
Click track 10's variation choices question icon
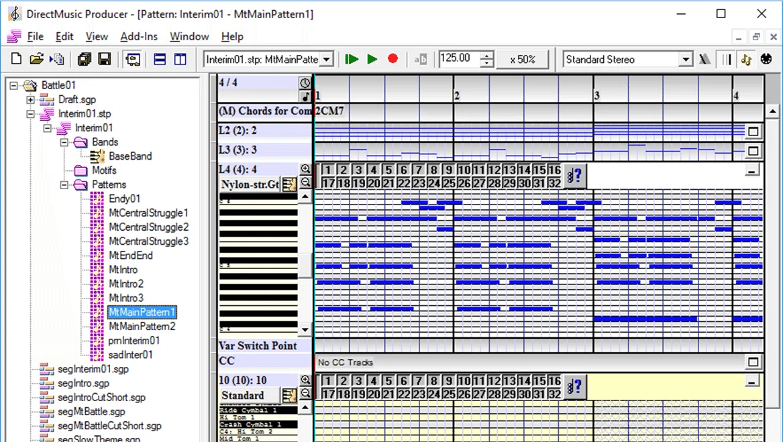(x=575, y=386)
